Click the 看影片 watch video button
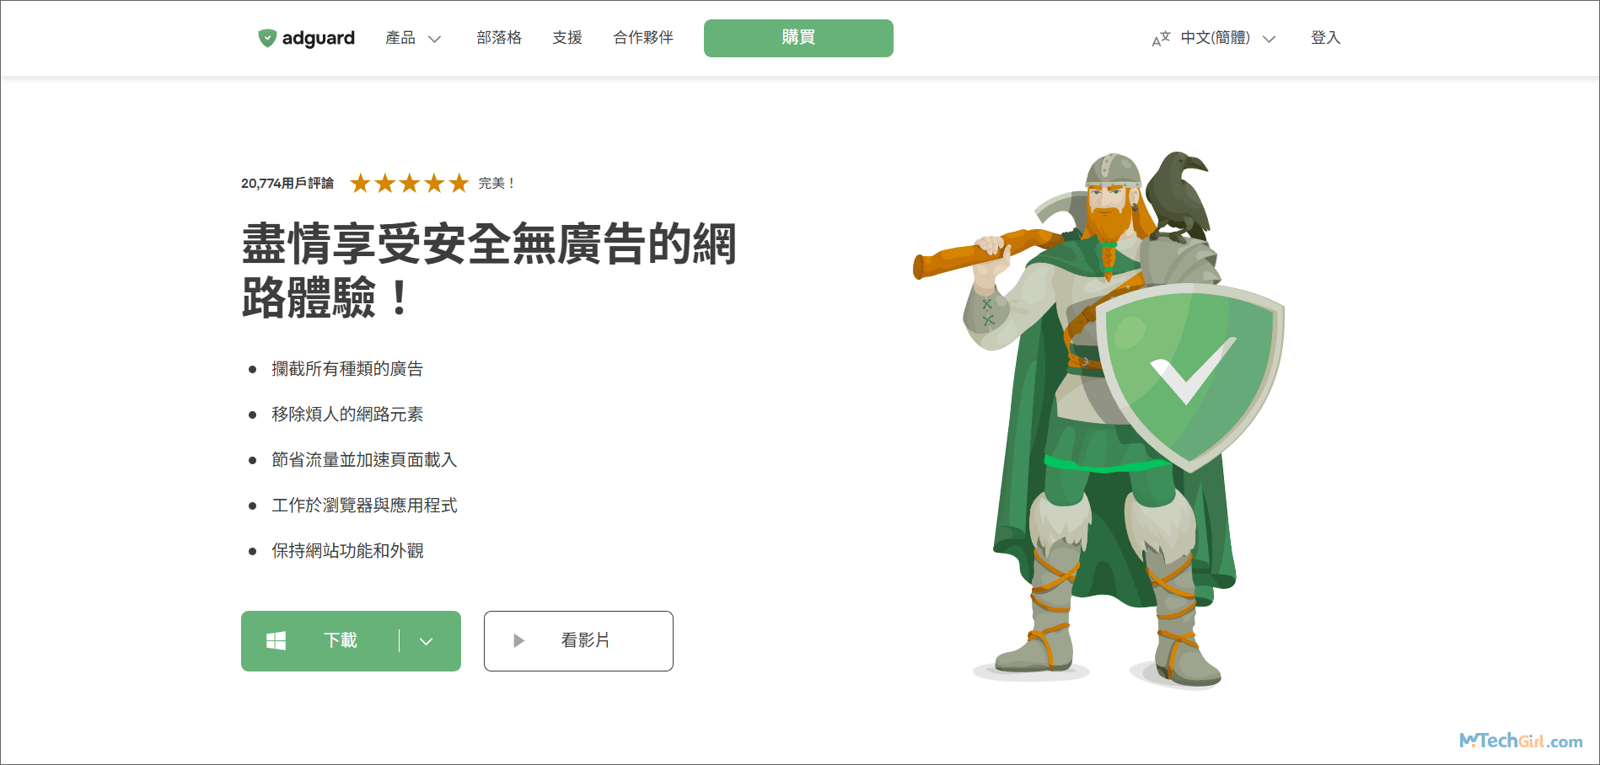Image resolution: width=1600 pixels, height=765 pixels. pos(578,641)
